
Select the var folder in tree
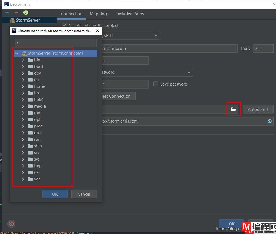tap(37, 179)
